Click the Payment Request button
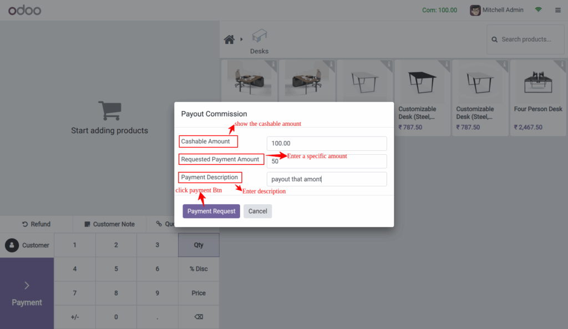Viewport: 568px width, 329px height. click(211, 211)
